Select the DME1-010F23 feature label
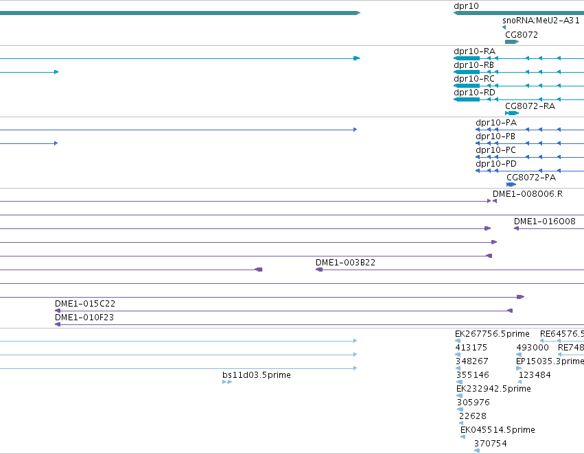 pos(84,318)
